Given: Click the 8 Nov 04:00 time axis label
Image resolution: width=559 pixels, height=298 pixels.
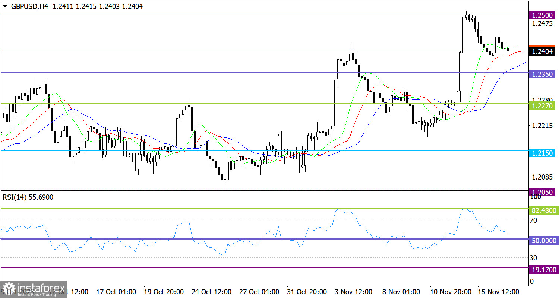Looking at the screenshot, I should pos(401,291).
